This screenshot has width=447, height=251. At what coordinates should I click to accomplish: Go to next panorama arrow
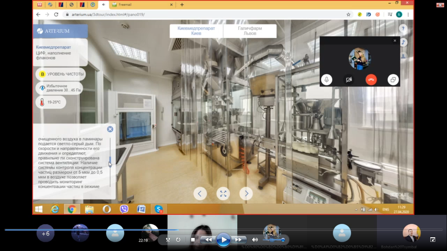246,193
